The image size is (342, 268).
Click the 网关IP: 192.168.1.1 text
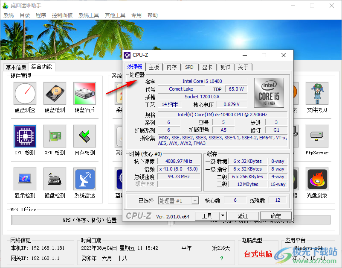click(x=35, y=258)
